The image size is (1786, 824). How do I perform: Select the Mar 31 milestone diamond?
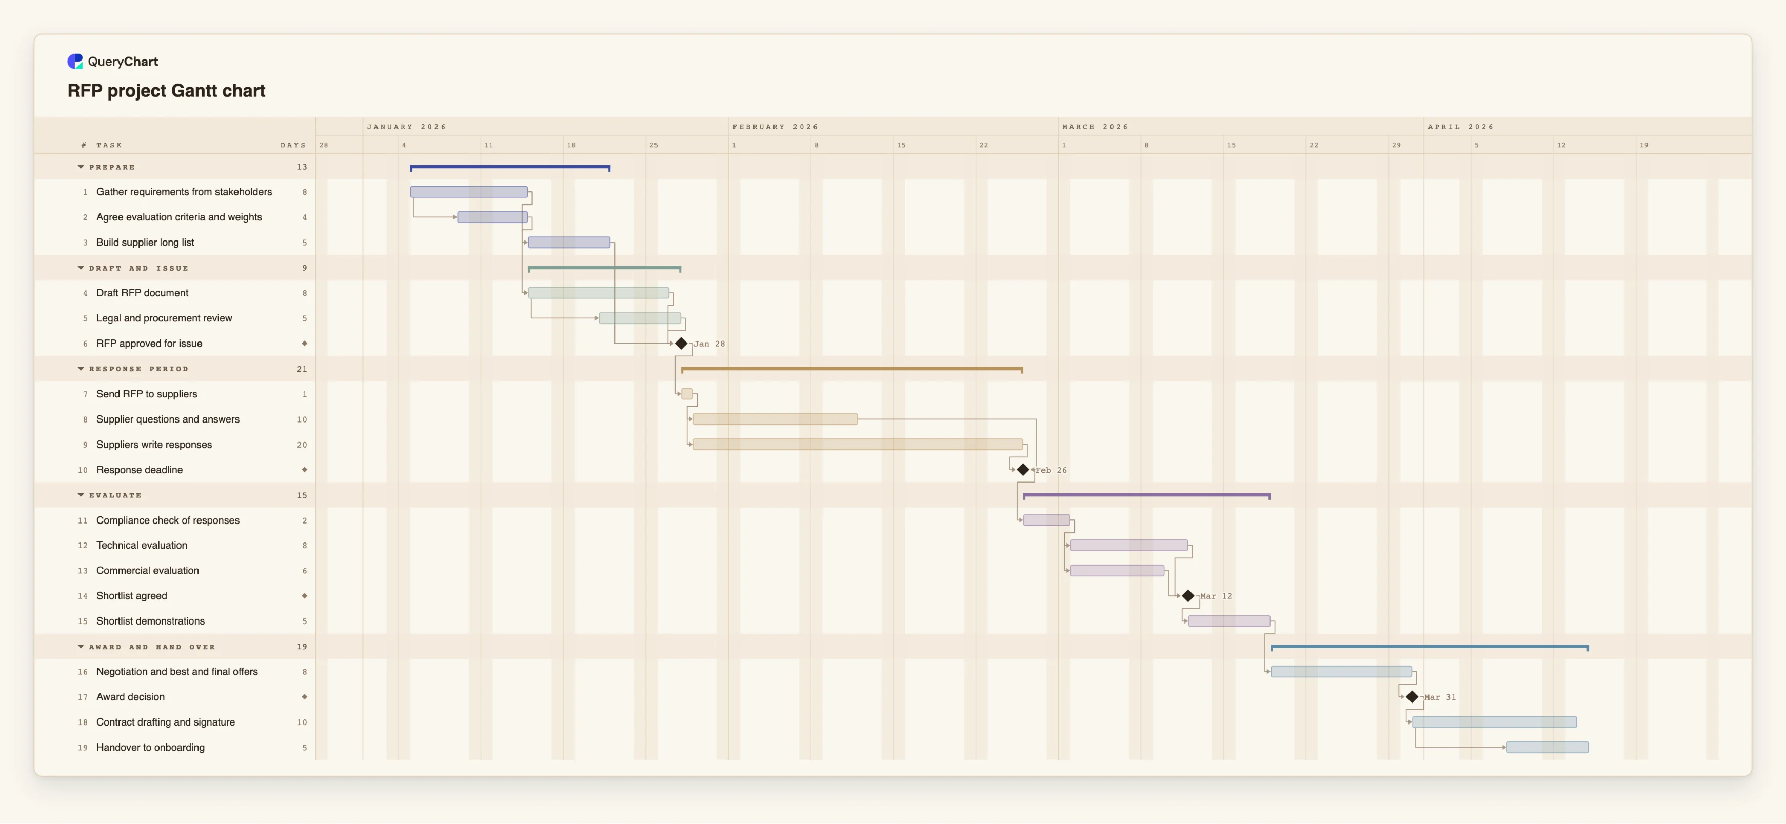pos(1412,696)
